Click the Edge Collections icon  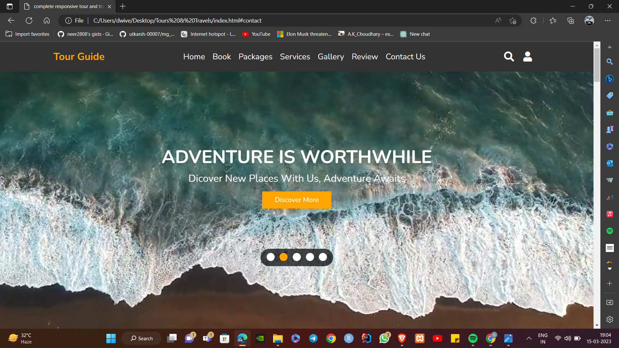click(571, 21)
